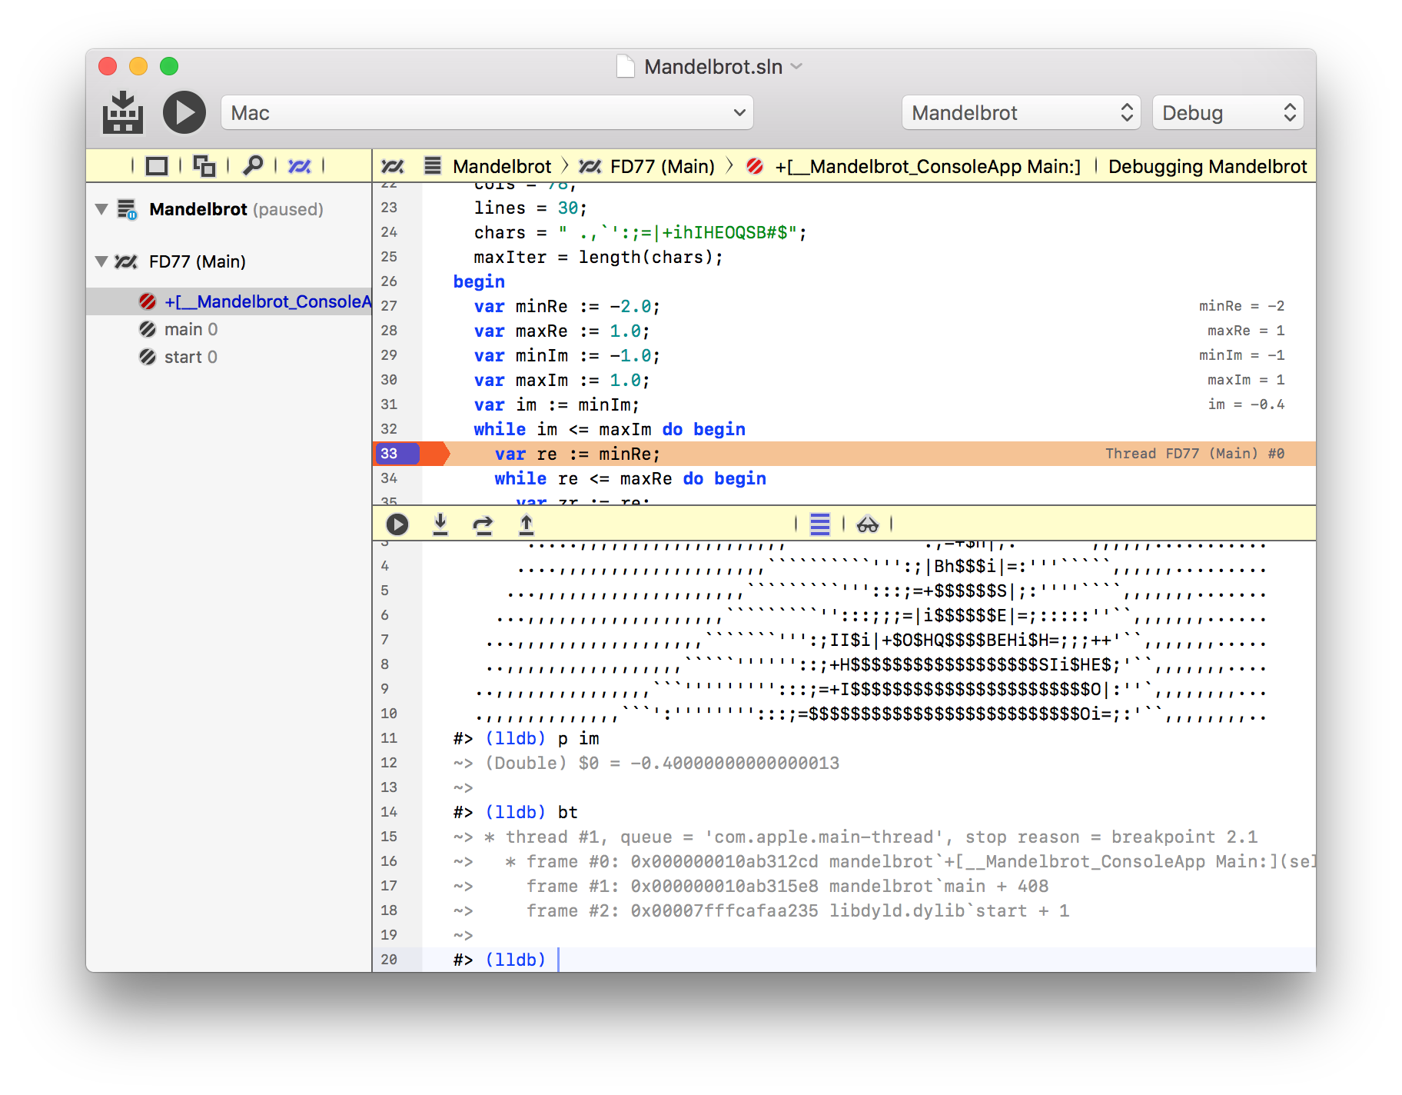Click the start 0 frame stripe icon
Viewport: 1402px width, 1095px height.
(148, 357)
